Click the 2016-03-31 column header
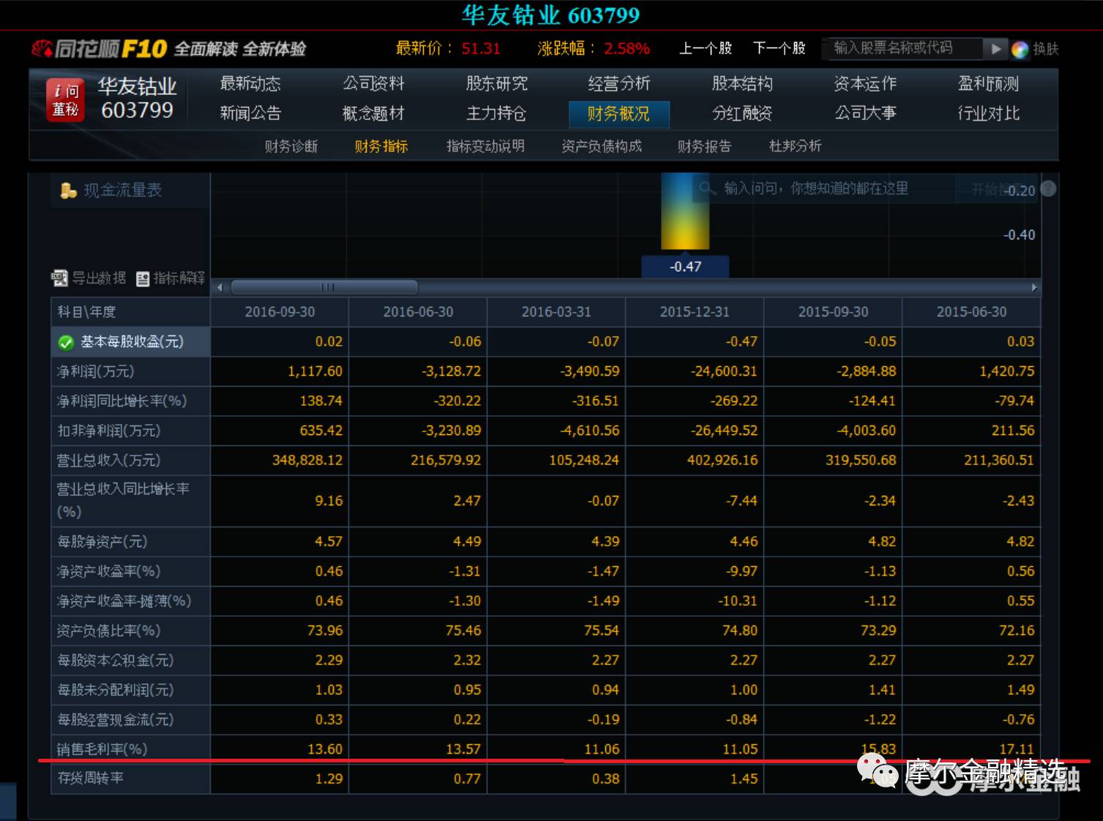Image resolution: width=1103 pixels, height=821 pixels. pyautogui.click(x=556, y=312)
